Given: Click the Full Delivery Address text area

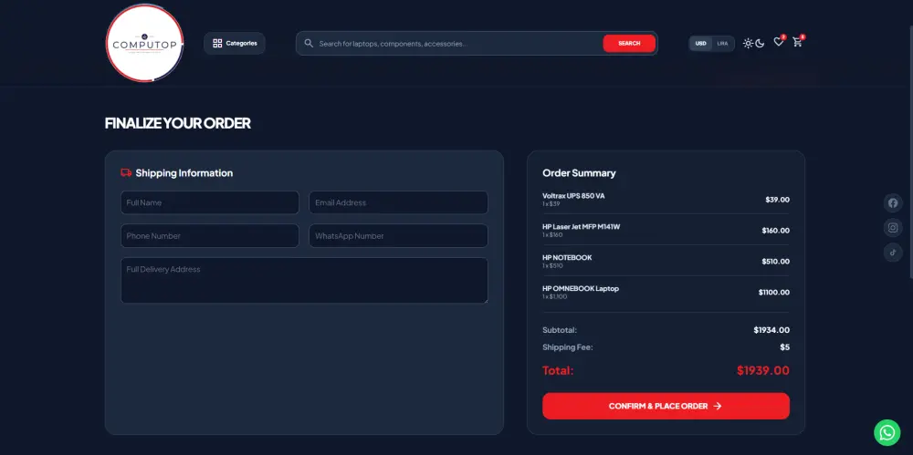Looking at the screenshot, I should [304, 281].
